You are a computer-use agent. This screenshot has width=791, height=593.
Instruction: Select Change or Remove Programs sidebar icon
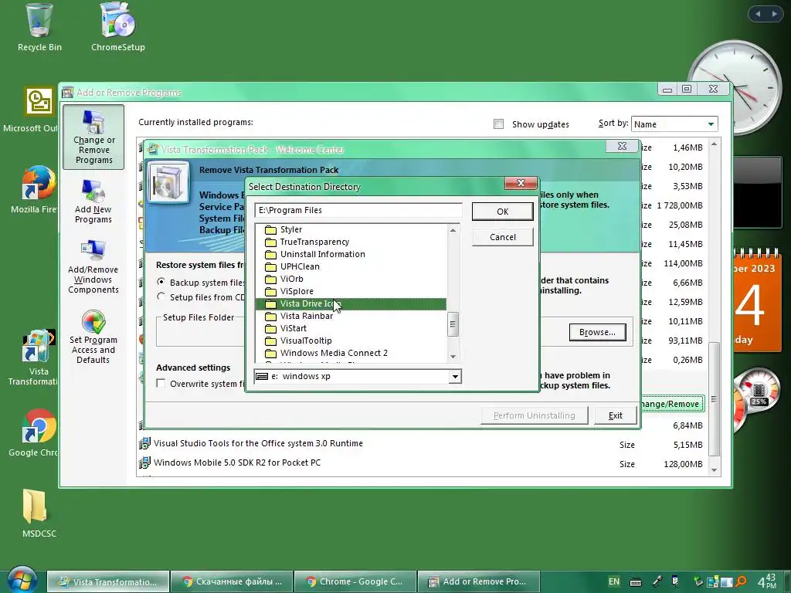click(x=93, y=137)
